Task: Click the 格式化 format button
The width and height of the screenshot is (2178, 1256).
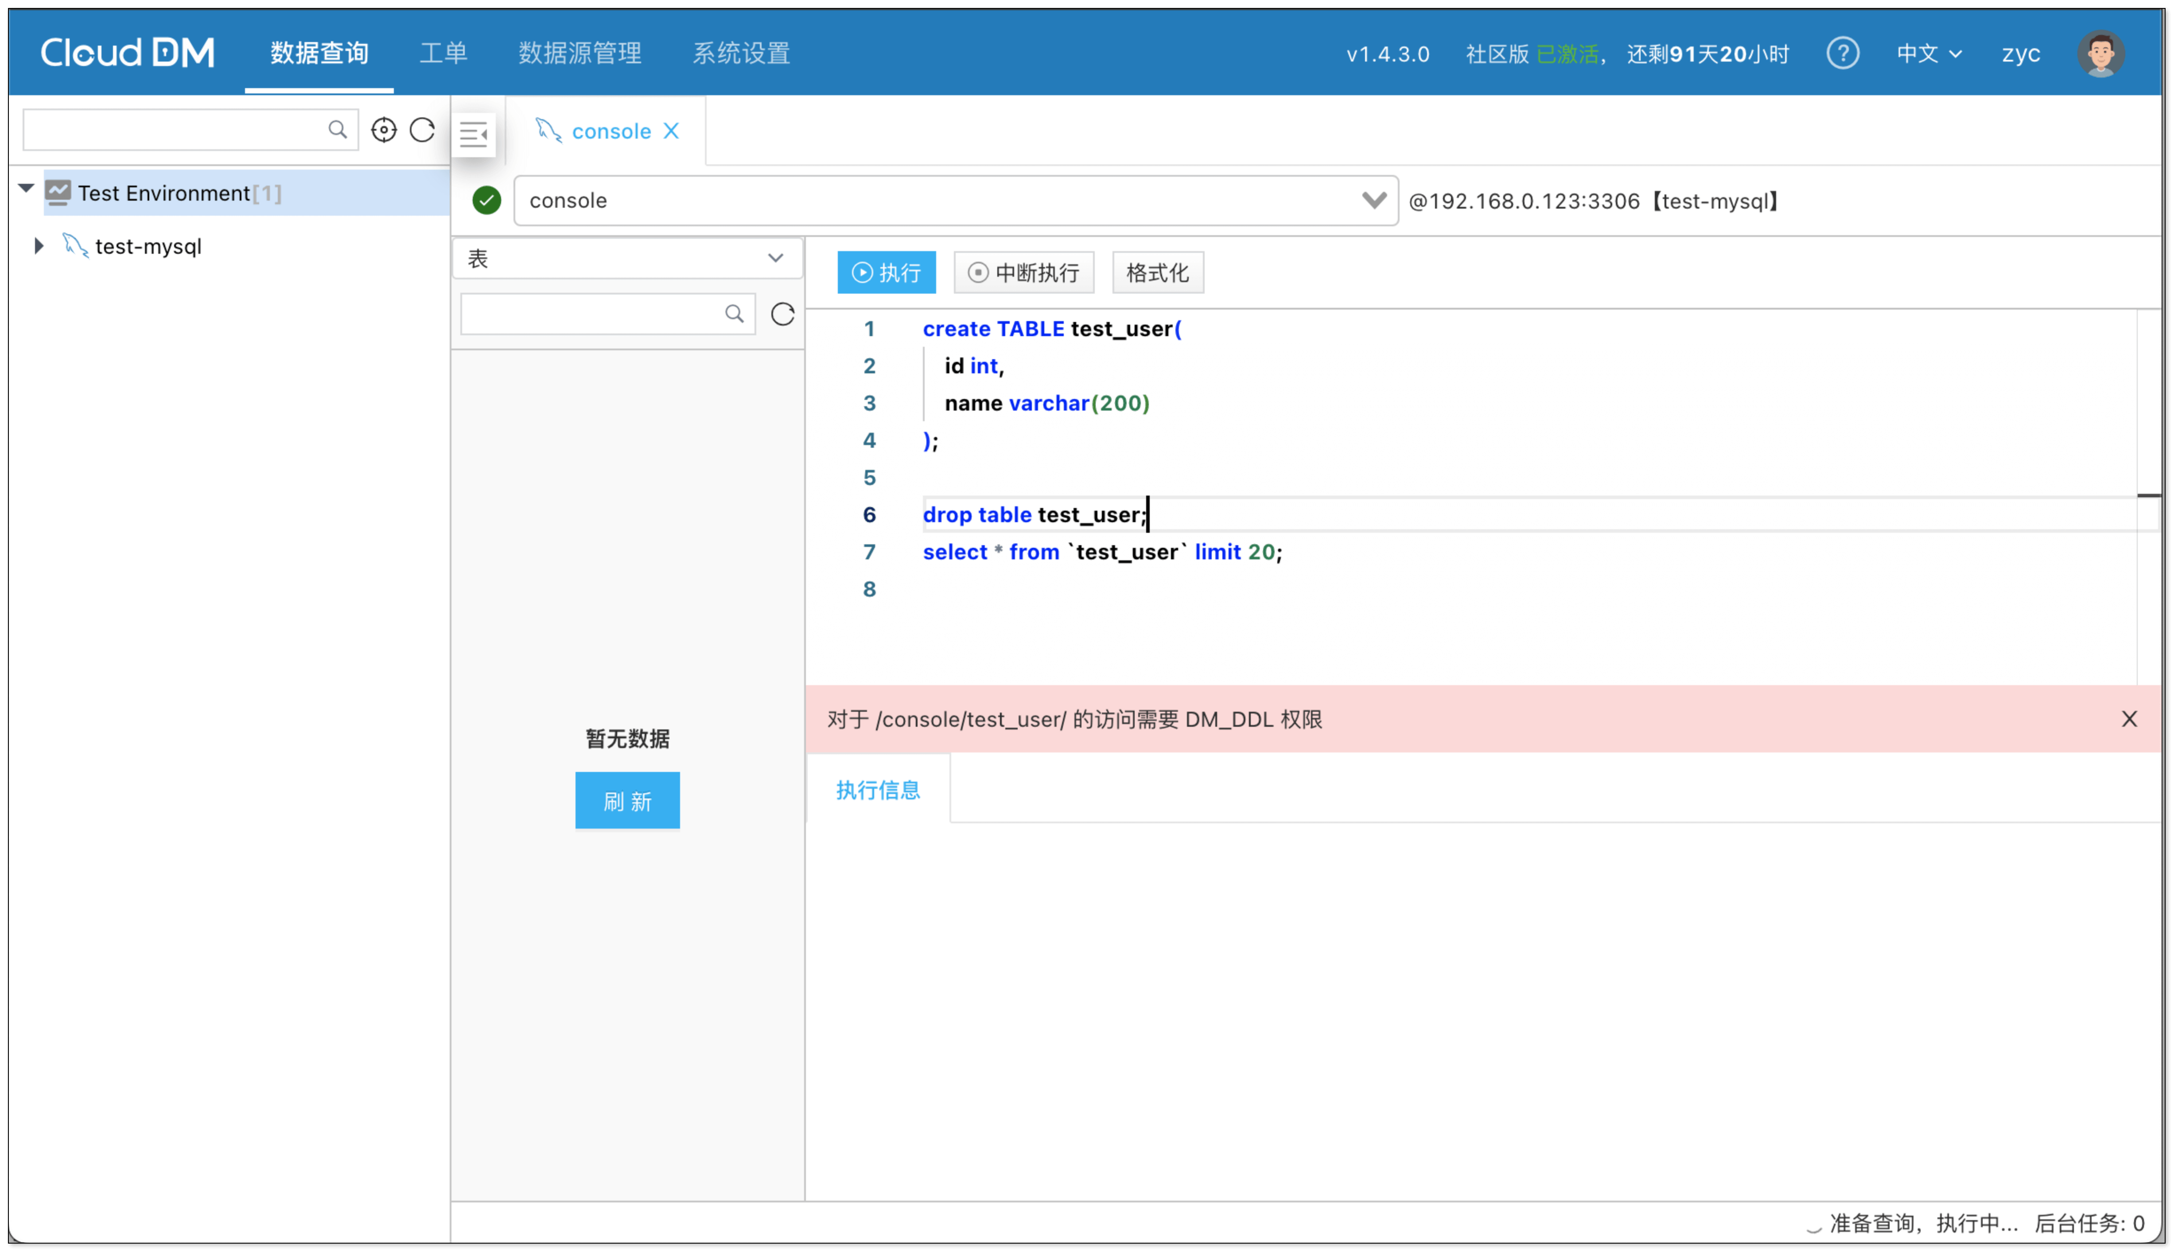Action: [1157, 273]
